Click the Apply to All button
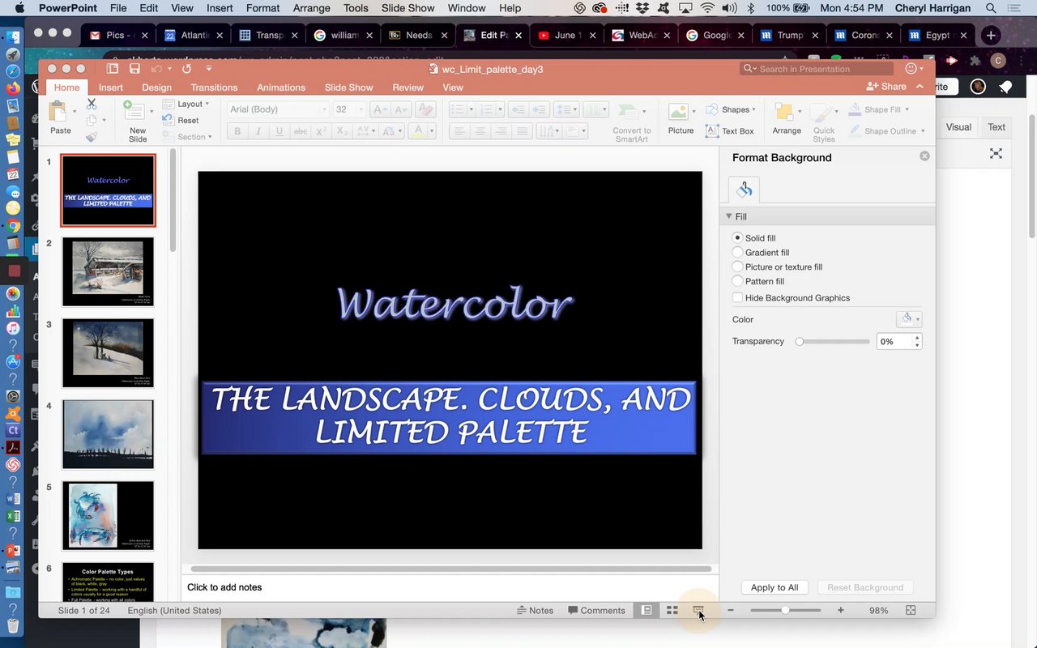 pos(775,587)
